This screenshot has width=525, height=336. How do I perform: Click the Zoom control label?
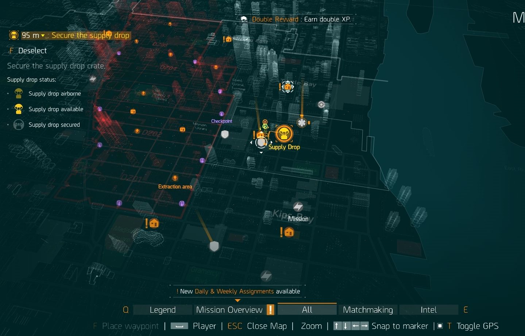click(x=311, y=326)
